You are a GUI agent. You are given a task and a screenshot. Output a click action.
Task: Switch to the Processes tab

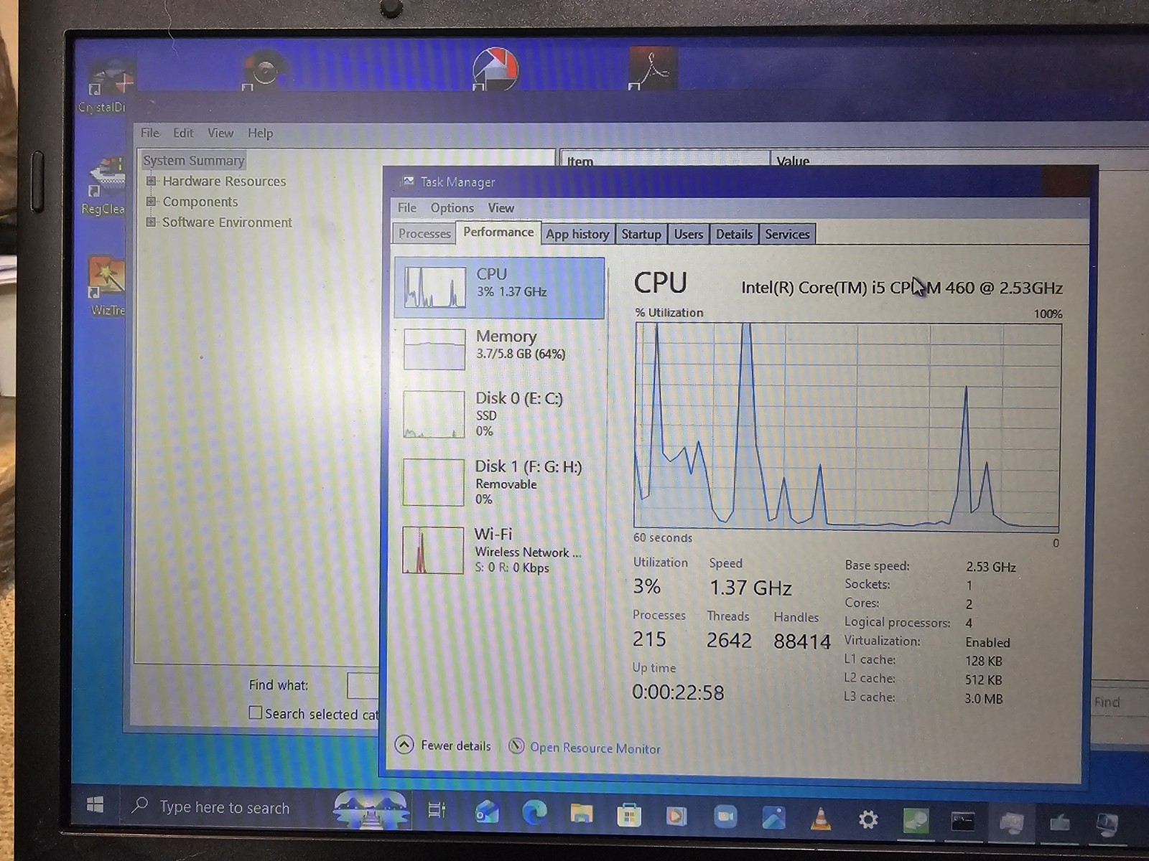click(x=424, y=233)
